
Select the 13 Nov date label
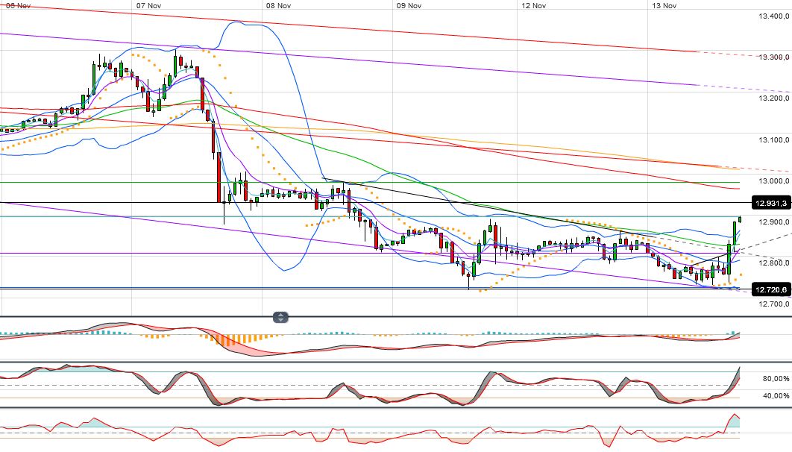pyautogui.click(x=664, y=5)
